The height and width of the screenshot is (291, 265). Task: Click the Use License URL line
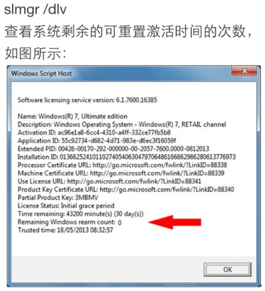(x=109, y=181)
